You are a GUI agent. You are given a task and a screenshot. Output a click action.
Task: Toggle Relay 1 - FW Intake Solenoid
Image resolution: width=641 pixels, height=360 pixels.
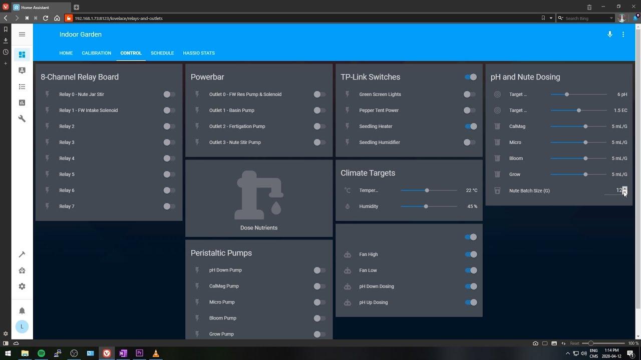click(x=169, y=110)
